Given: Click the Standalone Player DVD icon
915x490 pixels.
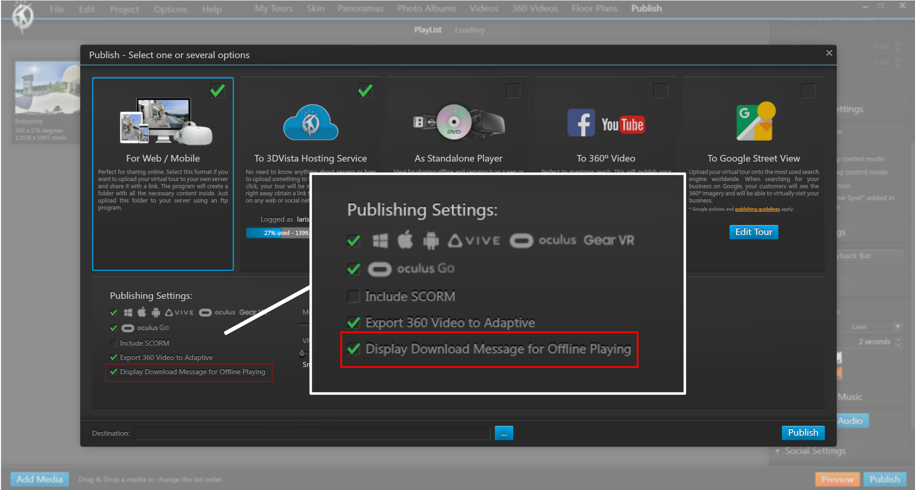Looking at the screenshot, I should [x=454, y=122].
